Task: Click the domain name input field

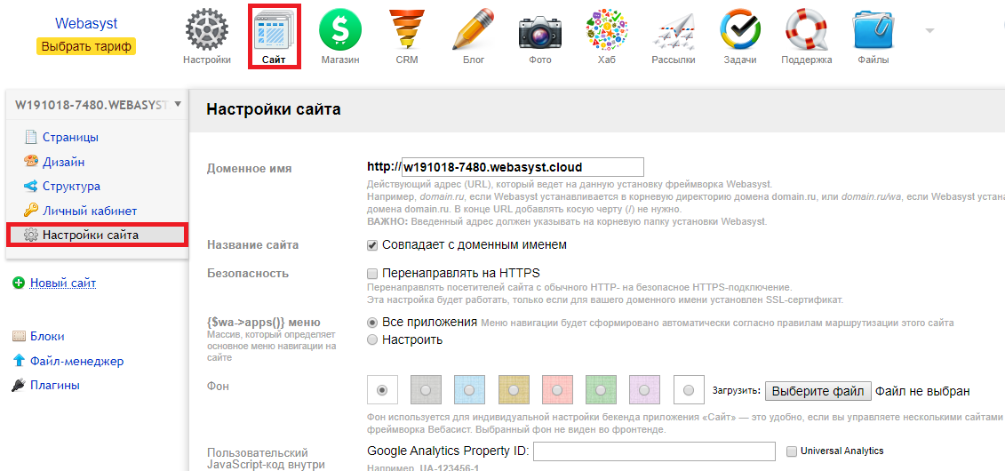Action: click(522, 167)
